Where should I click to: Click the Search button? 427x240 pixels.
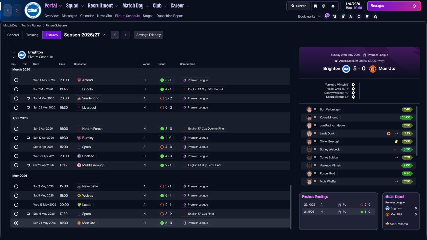[299, 6]
